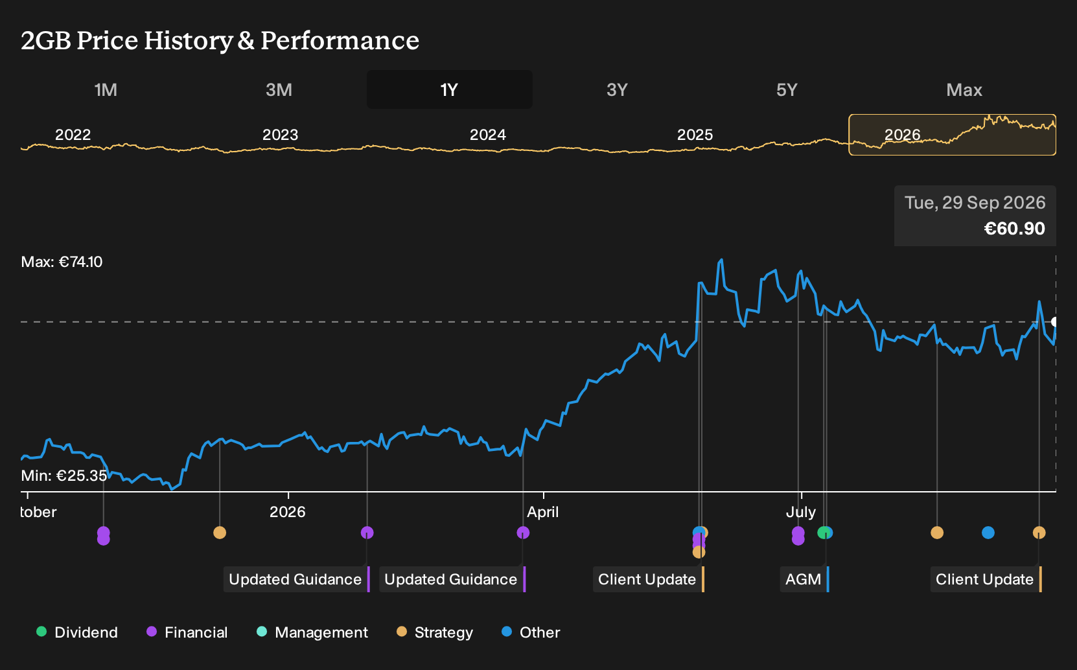Switch to the 3M range tab
The width and height of the screenshot is (1077, 670).
(x=279, y=89)
